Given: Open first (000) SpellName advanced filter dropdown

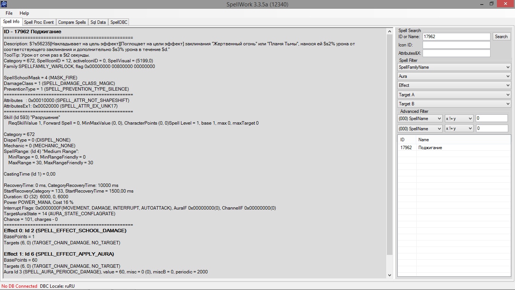Looking at the screenshot, I should pos(420,119).
